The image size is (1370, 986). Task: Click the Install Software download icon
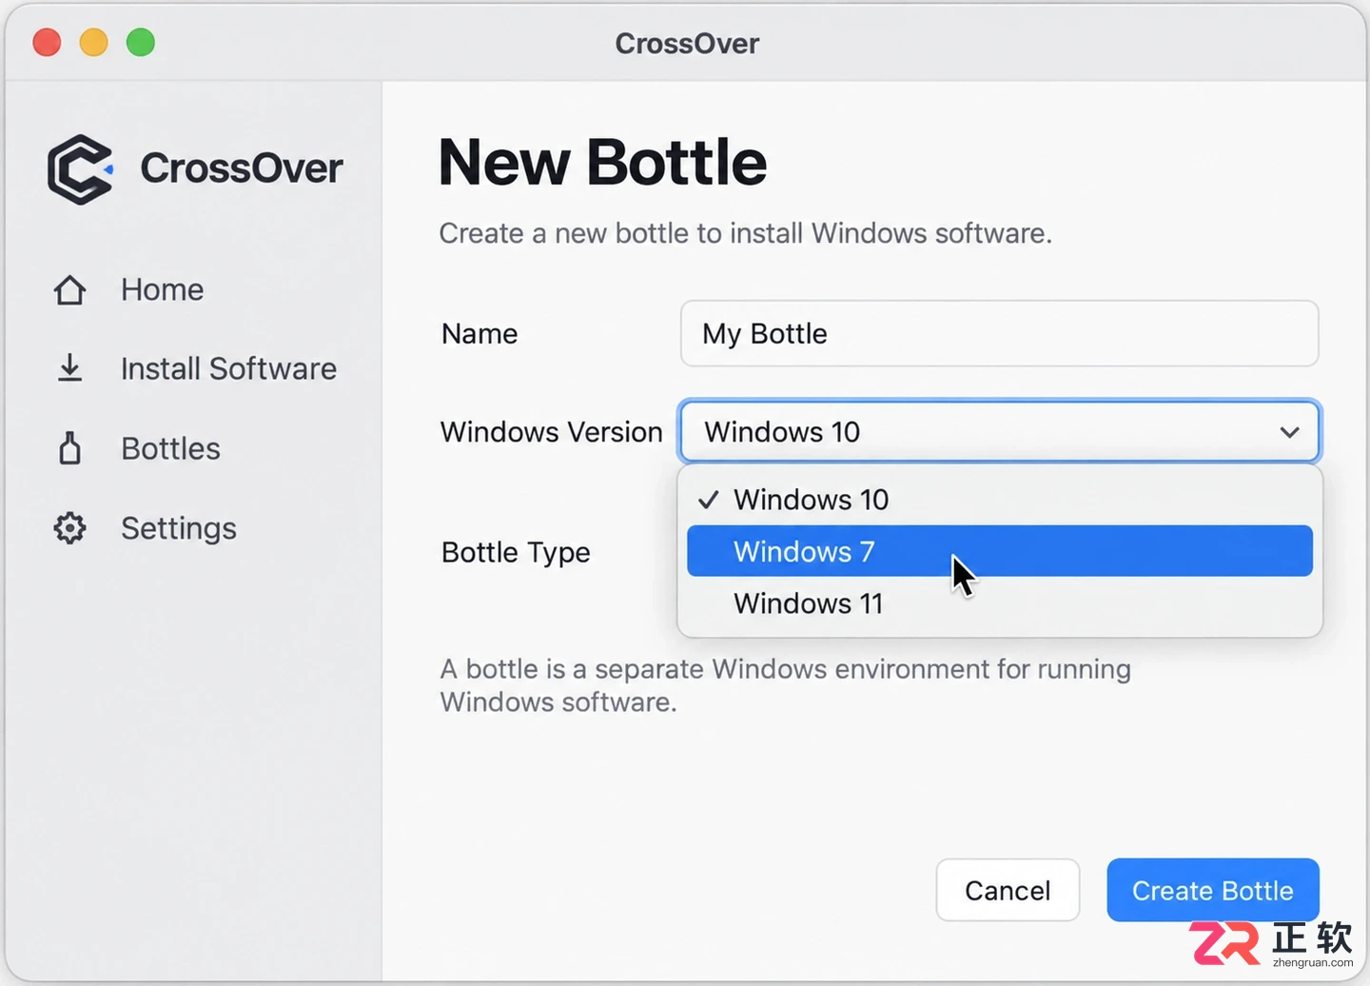69,368
